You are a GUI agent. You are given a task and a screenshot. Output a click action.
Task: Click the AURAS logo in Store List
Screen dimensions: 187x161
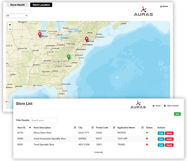coord(138,105)
